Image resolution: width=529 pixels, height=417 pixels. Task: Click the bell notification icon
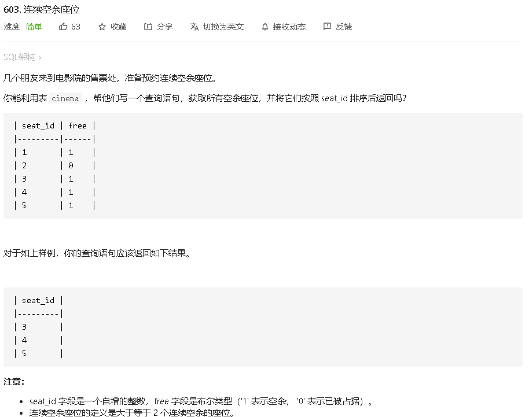point(265,27)
